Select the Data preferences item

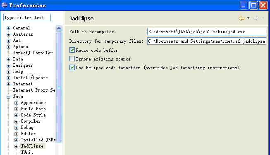pos(18,59)
